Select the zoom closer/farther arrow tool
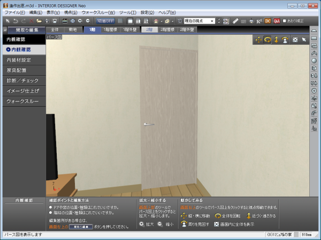Image resolution: width=321 pixels, height=240 pixels. [276, 39]
